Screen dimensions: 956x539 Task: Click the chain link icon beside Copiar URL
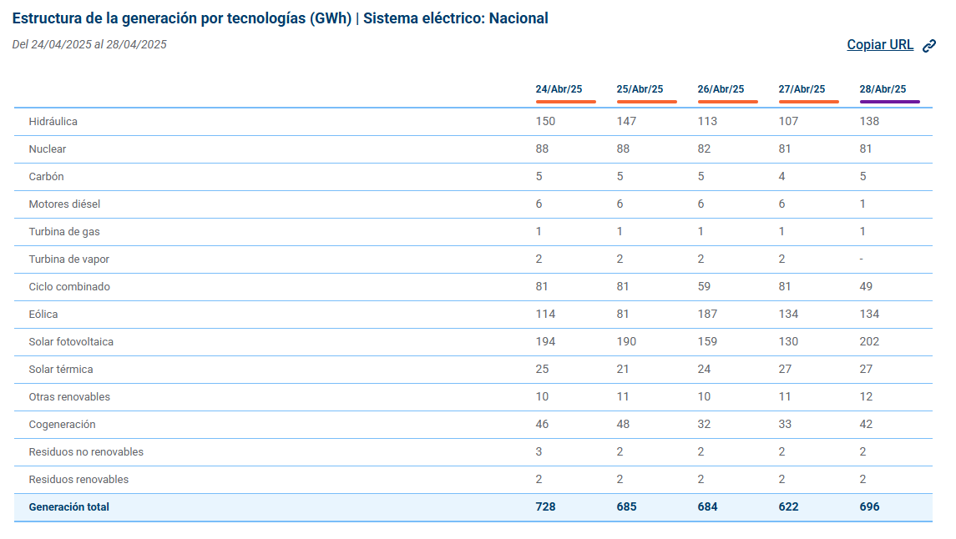pyautogui.click(x=929, y=46)
